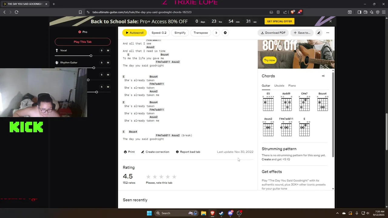Click the flat-symbol chord notation icon
Screen dimensions: 388x218
216,33
